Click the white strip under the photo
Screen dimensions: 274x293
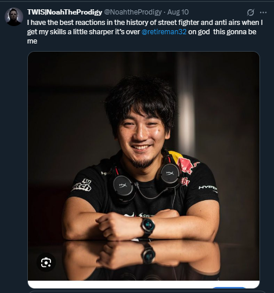click(143, 284)
